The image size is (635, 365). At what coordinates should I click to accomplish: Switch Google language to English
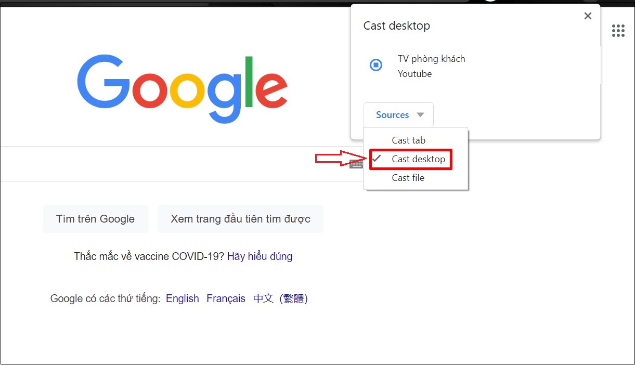point(182,298)
